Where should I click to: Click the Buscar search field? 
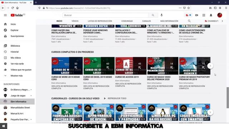106,15
